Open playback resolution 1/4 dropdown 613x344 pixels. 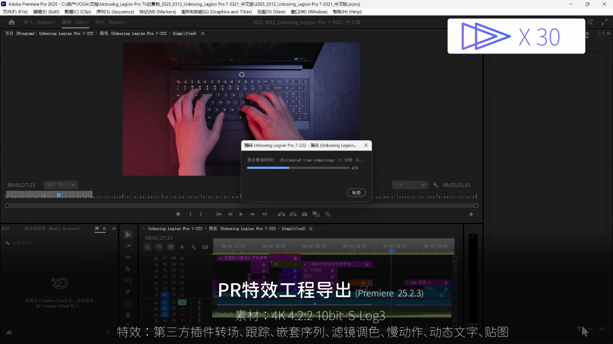(x=410, y=185)
